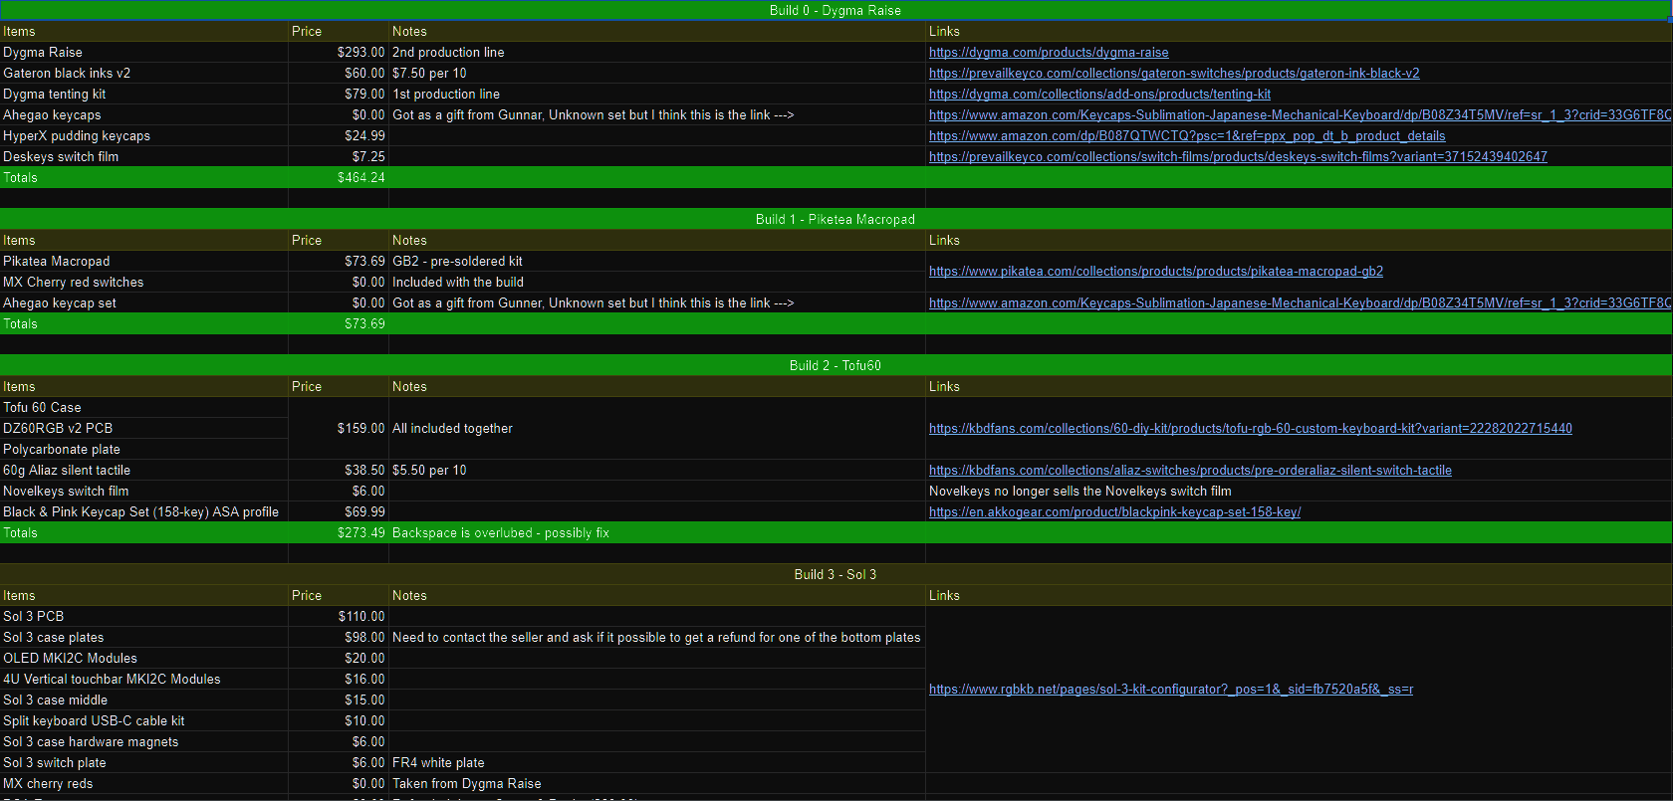Viewport: 1673px width, 801px height.
Task: Open the HyperX pudding keycaps Amazon link
Action: [1187, 136]
